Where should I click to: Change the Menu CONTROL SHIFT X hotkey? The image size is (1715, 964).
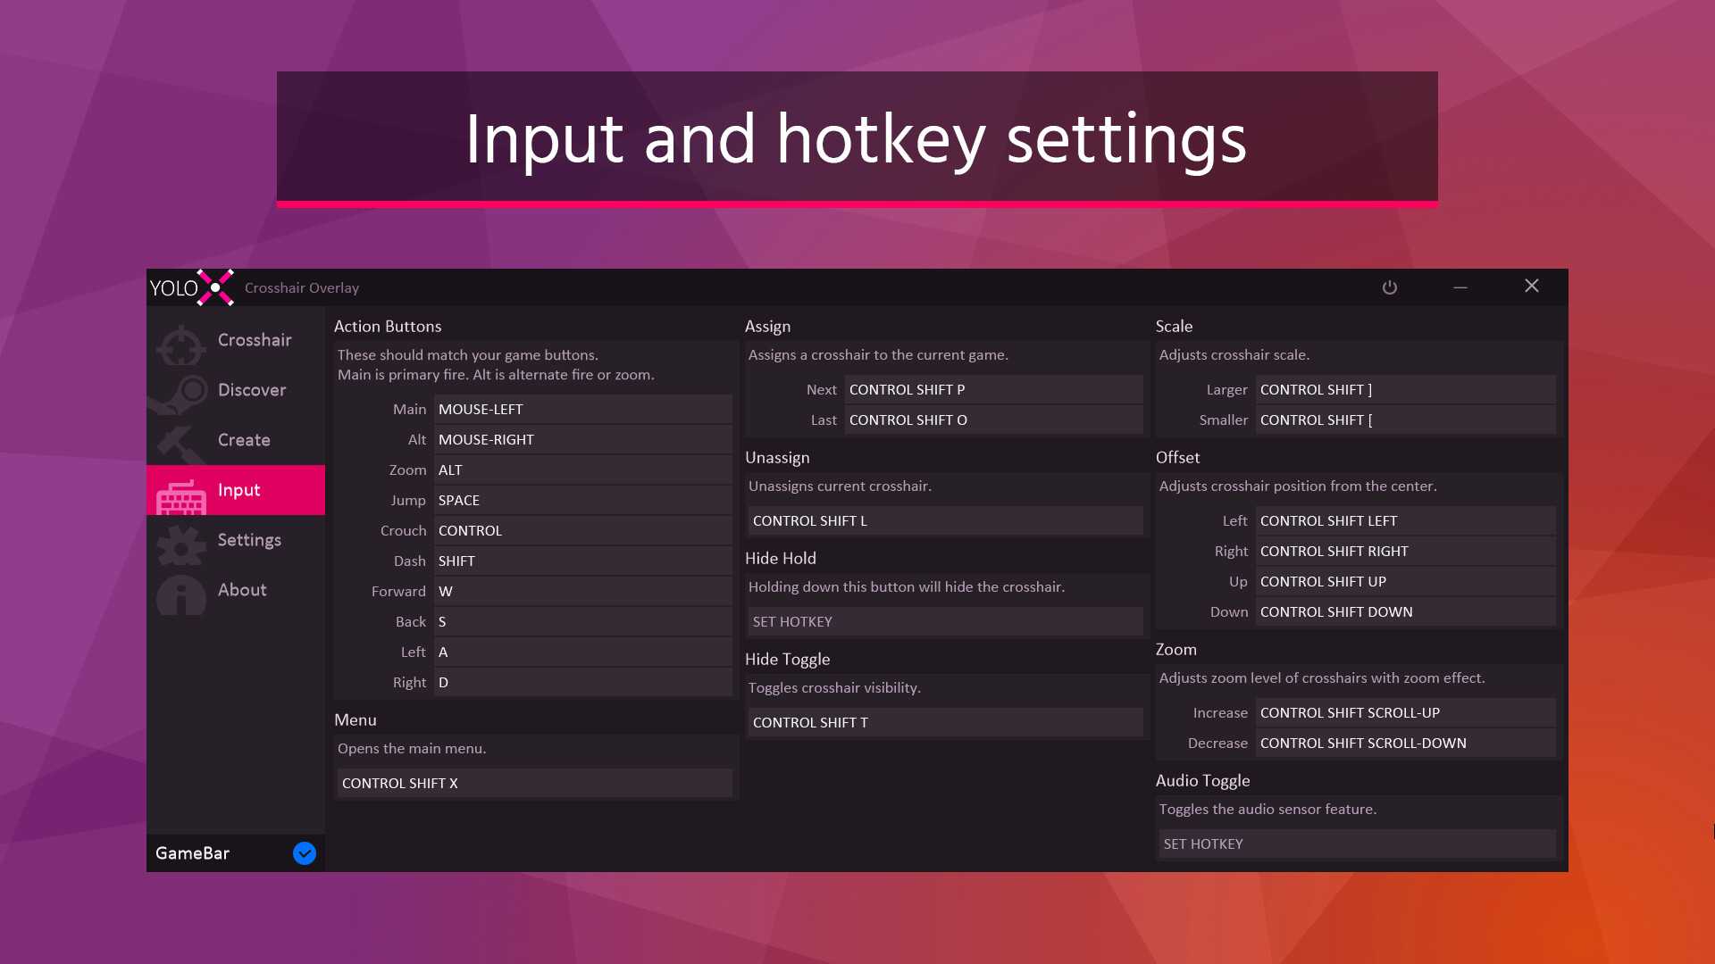pyautogui.click(x=534, y=783)
